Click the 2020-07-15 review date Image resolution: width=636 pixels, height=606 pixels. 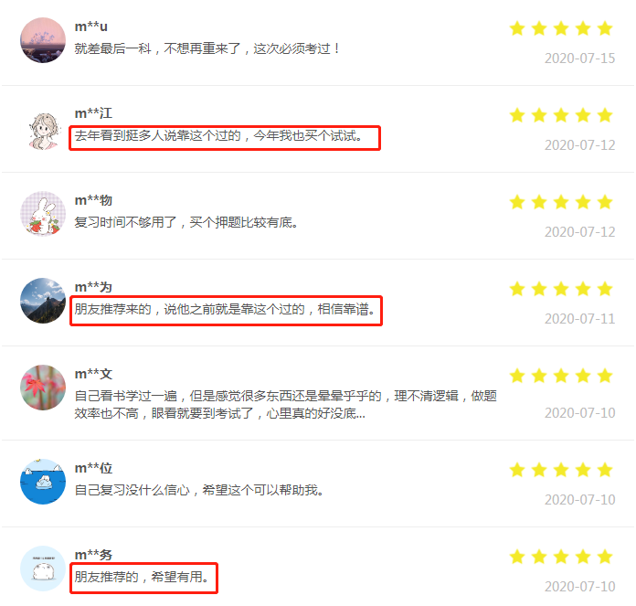[579, 58]
